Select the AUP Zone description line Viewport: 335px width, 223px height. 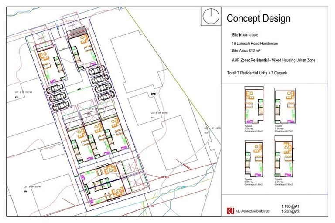tap(273, 61)
